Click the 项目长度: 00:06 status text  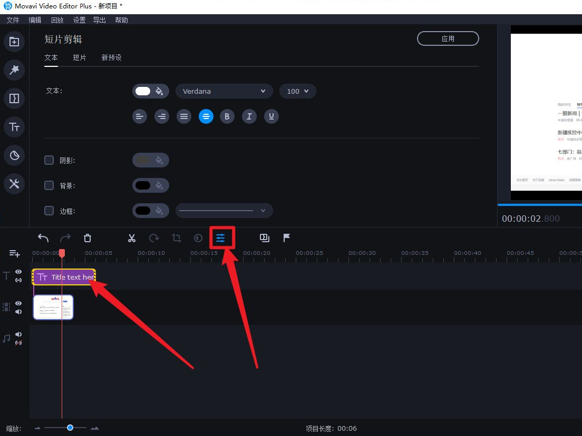(331, 429)
